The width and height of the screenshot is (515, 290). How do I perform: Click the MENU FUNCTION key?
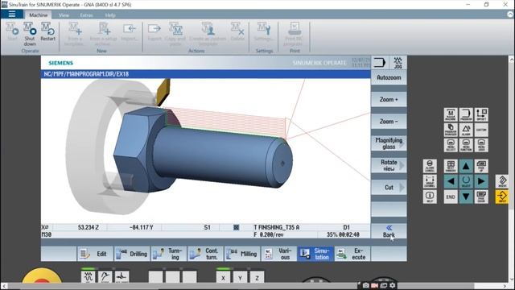point(466,145)
